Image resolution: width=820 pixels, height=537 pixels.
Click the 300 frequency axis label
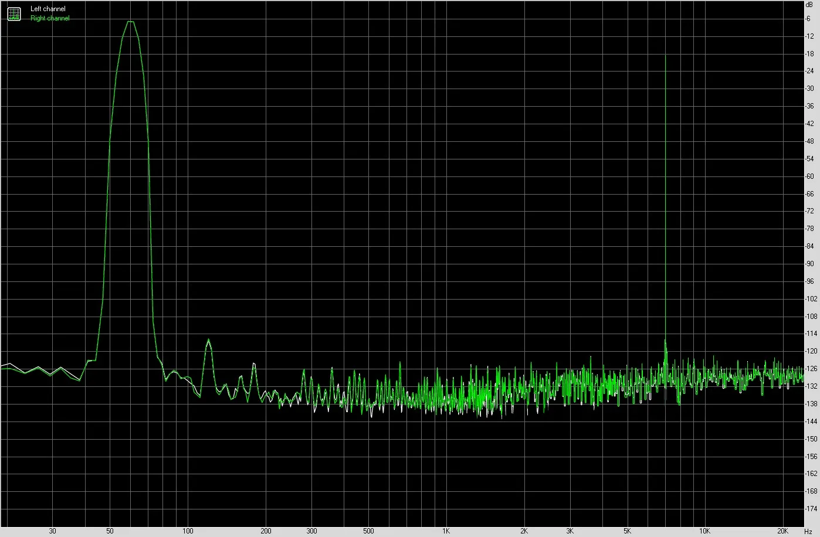pyautogui.click(x=311, y=531)
